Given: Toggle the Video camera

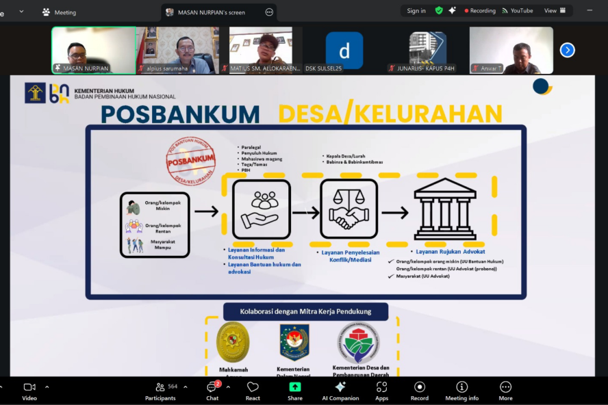Looking at the screenshot, I should coord(29,390).
